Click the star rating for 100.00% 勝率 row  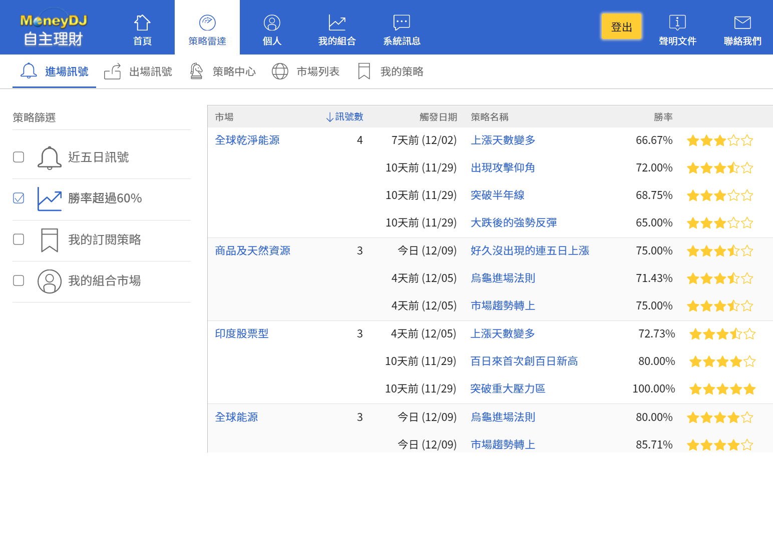click(722, 389)
